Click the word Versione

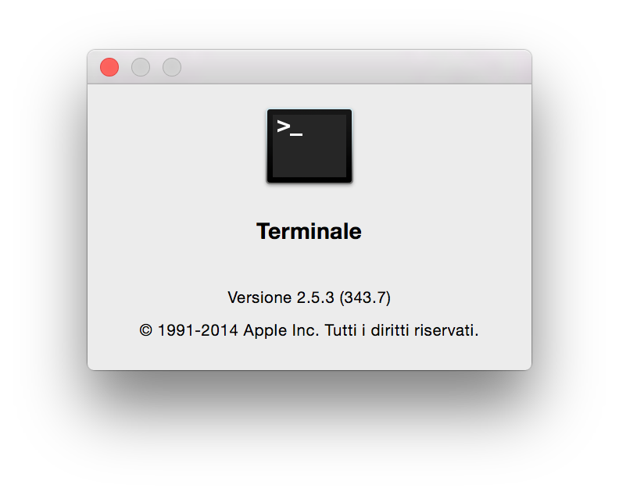(259, 297)
